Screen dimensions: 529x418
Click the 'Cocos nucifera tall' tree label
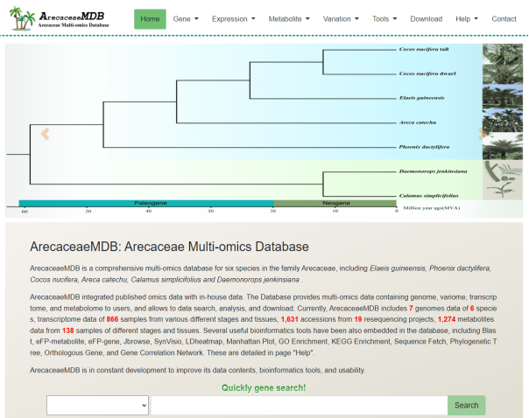424,49
